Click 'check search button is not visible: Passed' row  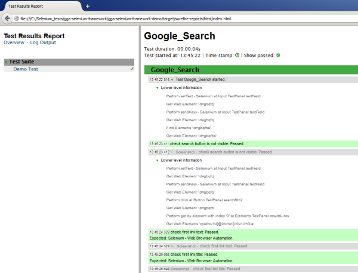click(215, 144)
